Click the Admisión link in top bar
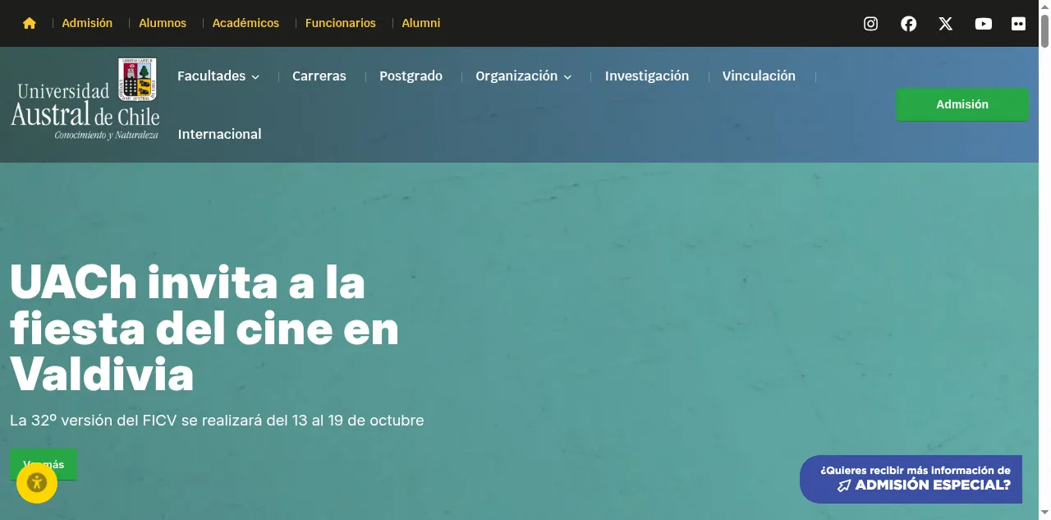Viewport: 1051px width, 520px height. pyautogui.click(x=87, y=23)
